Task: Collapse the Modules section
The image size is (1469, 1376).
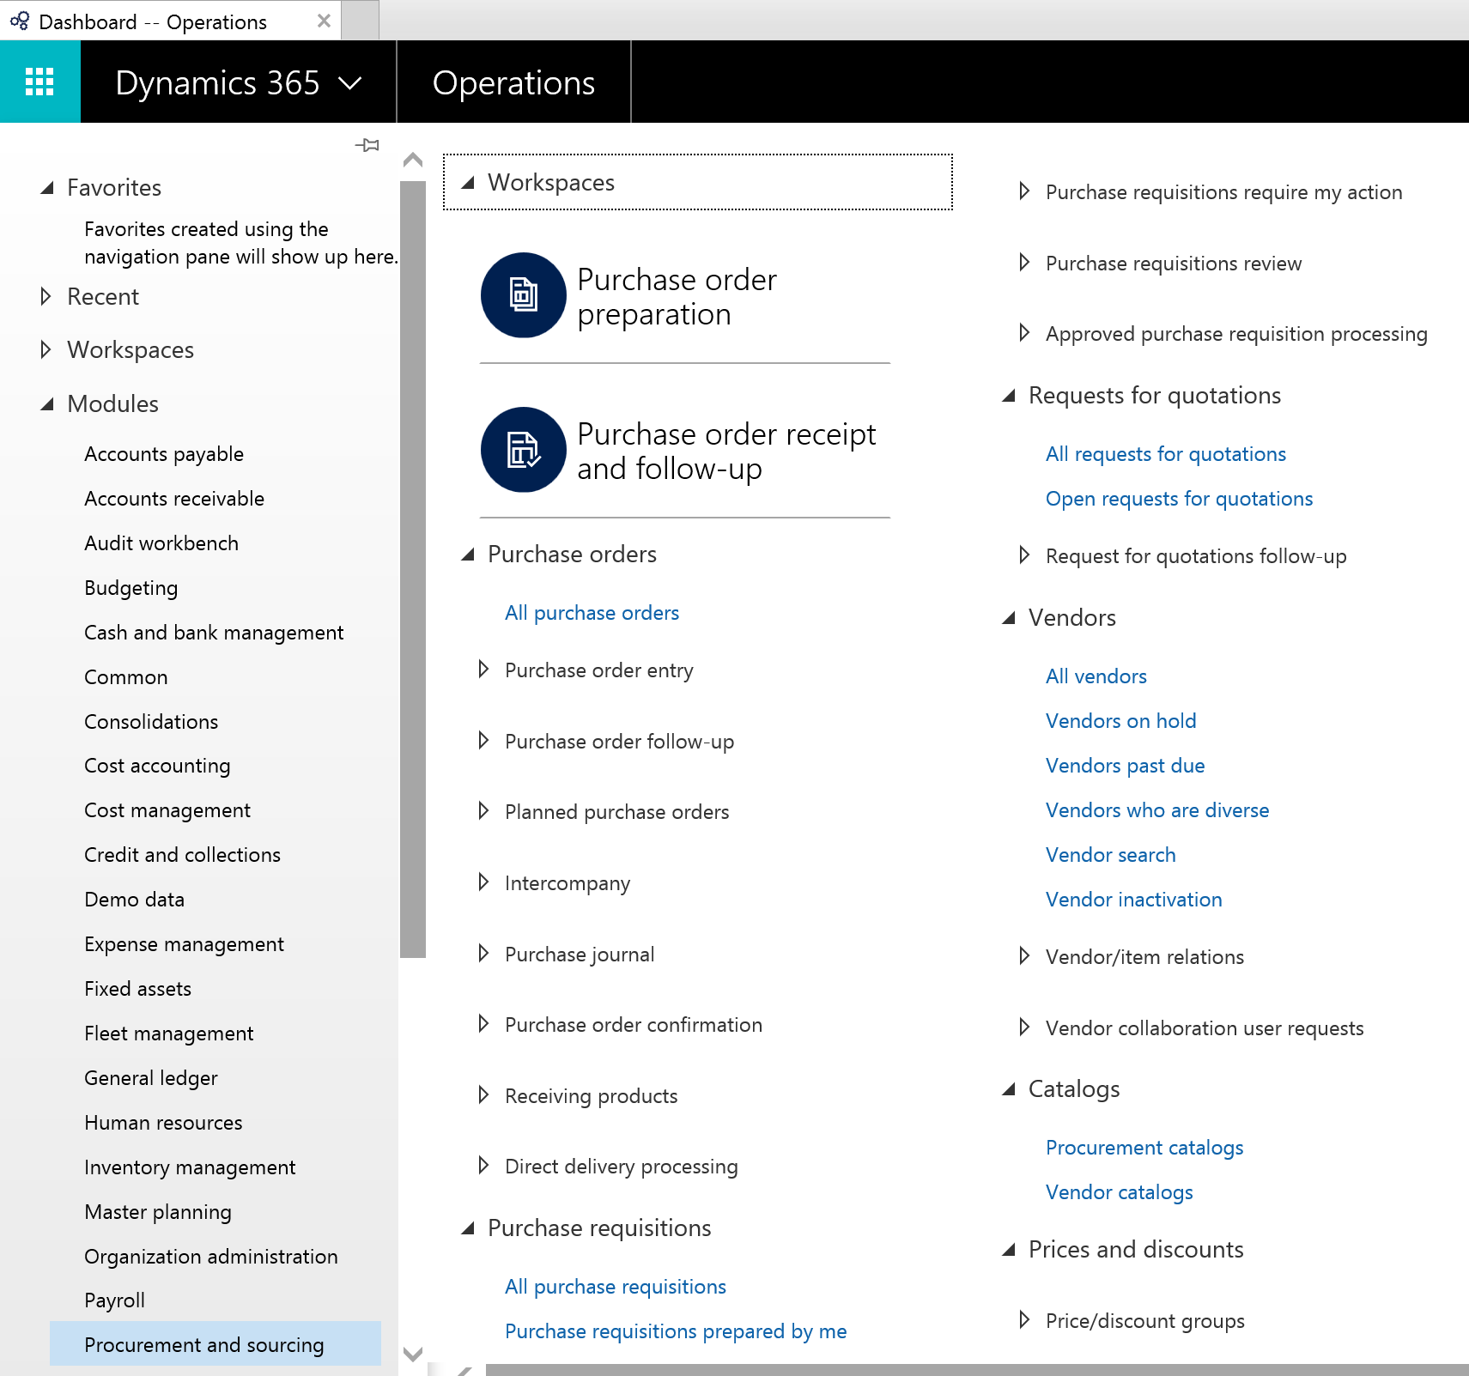Action: (47, 404)
